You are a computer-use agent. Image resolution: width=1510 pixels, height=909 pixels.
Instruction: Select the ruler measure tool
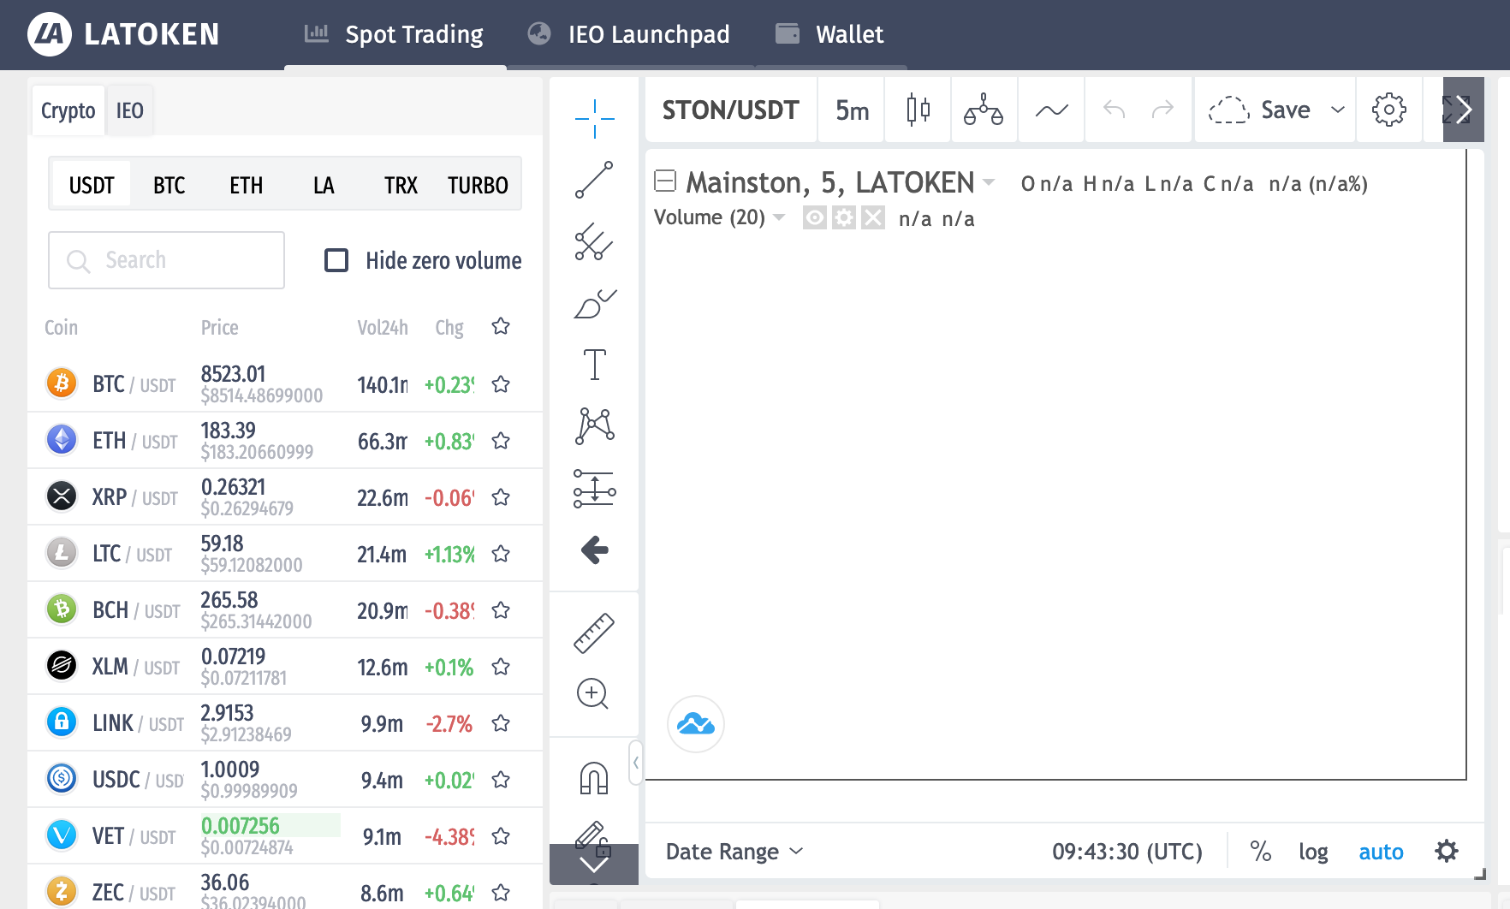(x=594, y=633)
